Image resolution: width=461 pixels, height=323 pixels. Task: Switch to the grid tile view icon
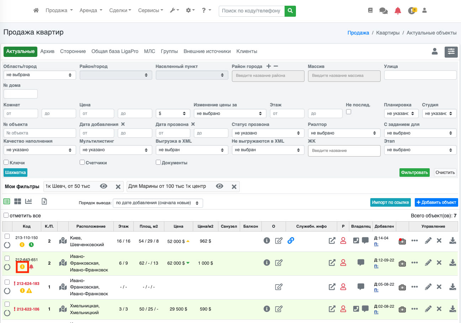pyautogui.click(x=18, y=201)
